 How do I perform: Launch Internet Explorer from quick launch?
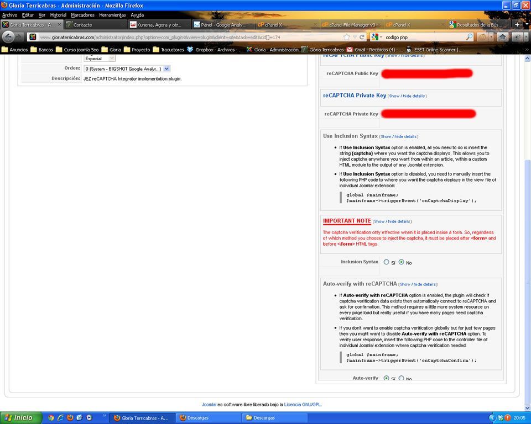coord(60,418)
